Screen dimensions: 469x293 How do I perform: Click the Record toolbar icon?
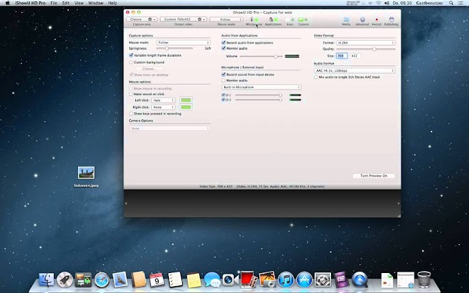(x=377, y=20)
